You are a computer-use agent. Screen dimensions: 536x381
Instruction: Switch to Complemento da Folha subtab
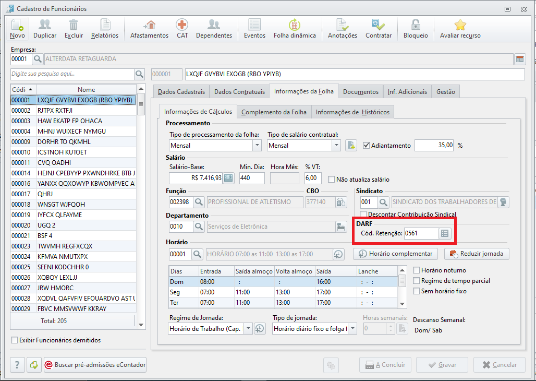point(274,112)
